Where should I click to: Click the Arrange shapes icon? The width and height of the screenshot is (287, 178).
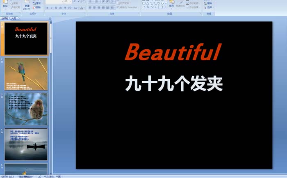coord(171,3)
